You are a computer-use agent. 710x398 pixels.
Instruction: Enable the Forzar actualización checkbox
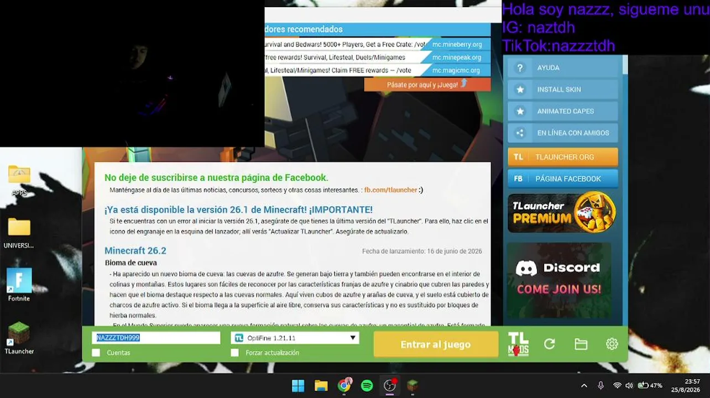(x=235, y=353)
